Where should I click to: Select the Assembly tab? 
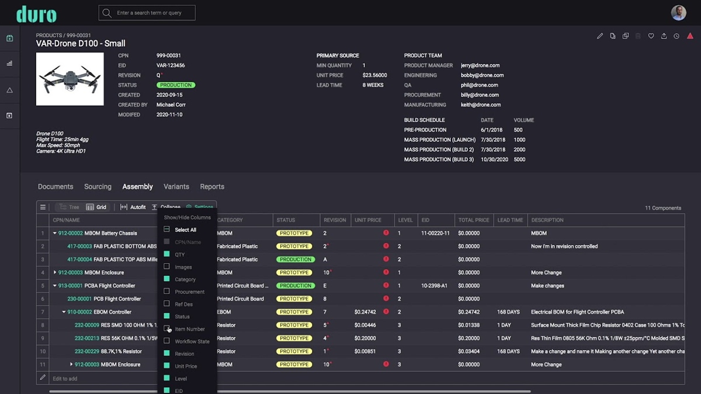(x=137, y=187)
